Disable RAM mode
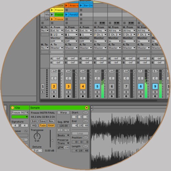 coord(51,126)
